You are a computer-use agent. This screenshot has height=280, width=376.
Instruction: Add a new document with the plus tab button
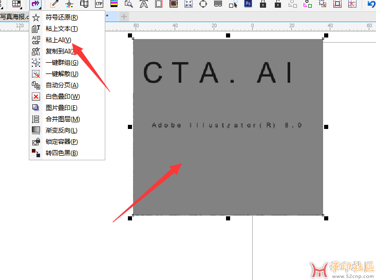(x=124, y=16)
